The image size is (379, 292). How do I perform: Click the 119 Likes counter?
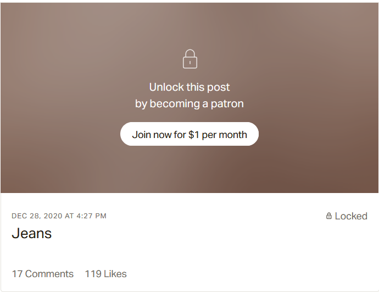click(105, 274)
